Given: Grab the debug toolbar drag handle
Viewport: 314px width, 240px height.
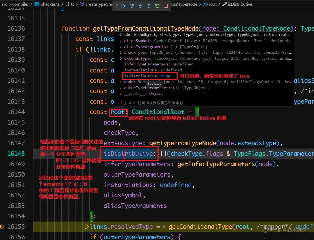Looking at the screenshot, I should tap(117, 6).
